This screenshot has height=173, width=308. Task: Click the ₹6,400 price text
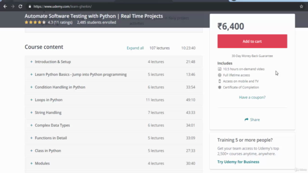(x=231, y=26)
